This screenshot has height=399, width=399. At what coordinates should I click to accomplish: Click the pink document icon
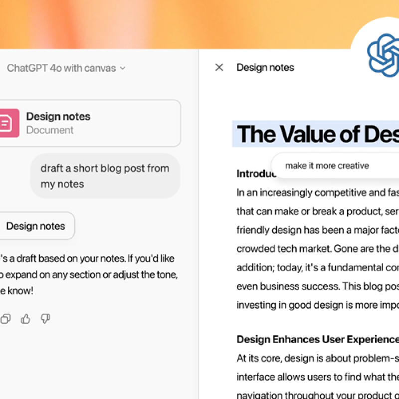pos(8,123)
